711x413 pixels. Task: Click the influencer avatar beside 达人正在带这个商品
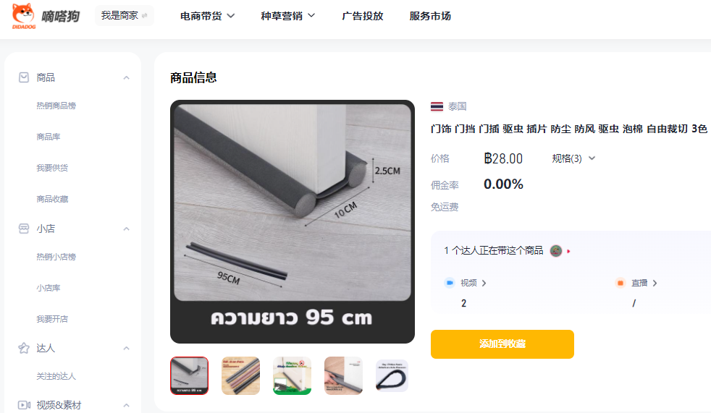coord(556,250)
